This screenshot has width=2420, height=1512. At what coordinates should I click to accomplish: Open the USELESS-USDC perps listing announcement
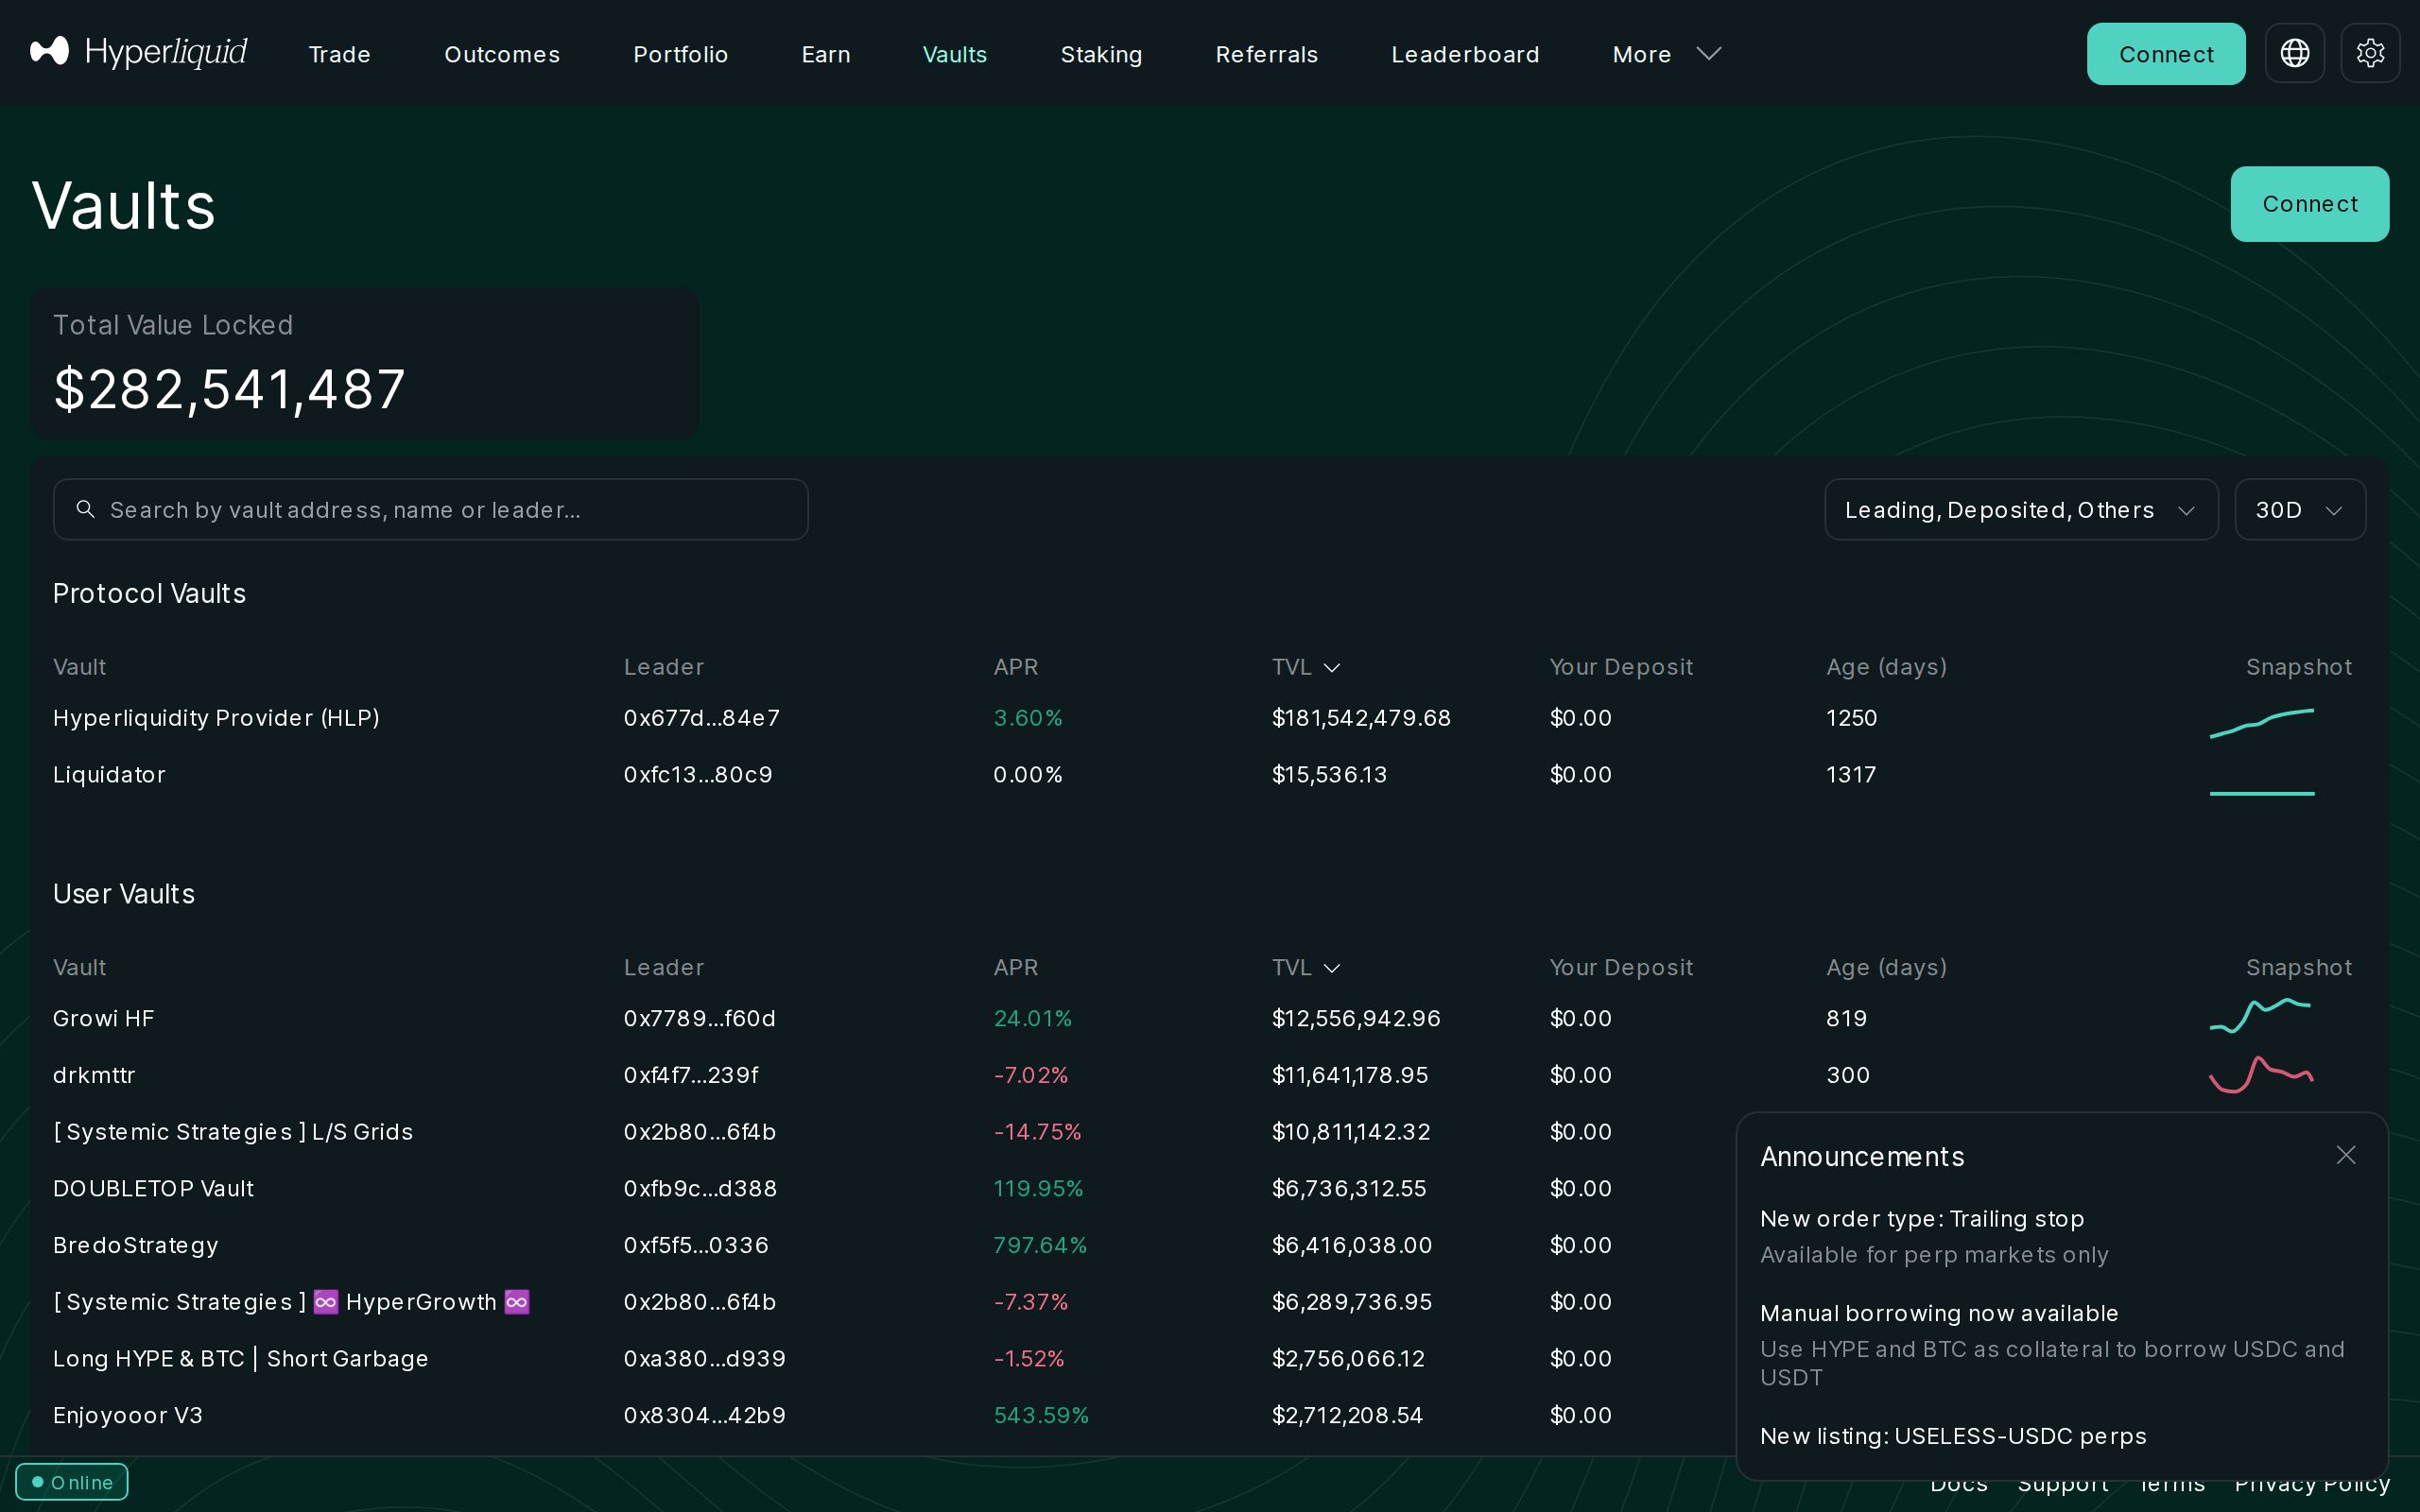[x=1952, y=1436]
